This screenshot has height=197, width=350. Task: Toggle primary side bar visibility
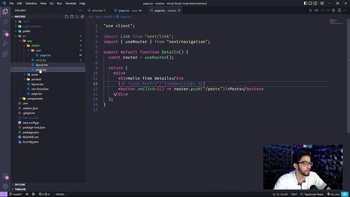click(305, 3)
